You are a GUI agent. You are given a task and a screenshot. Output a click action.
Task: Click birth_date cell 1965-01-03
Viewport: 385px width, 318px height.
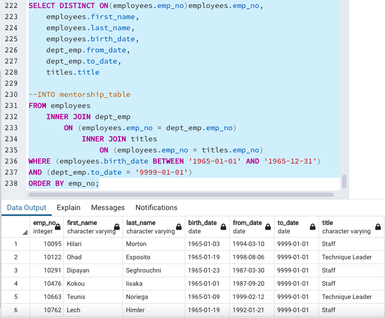(x=207, y=244)
